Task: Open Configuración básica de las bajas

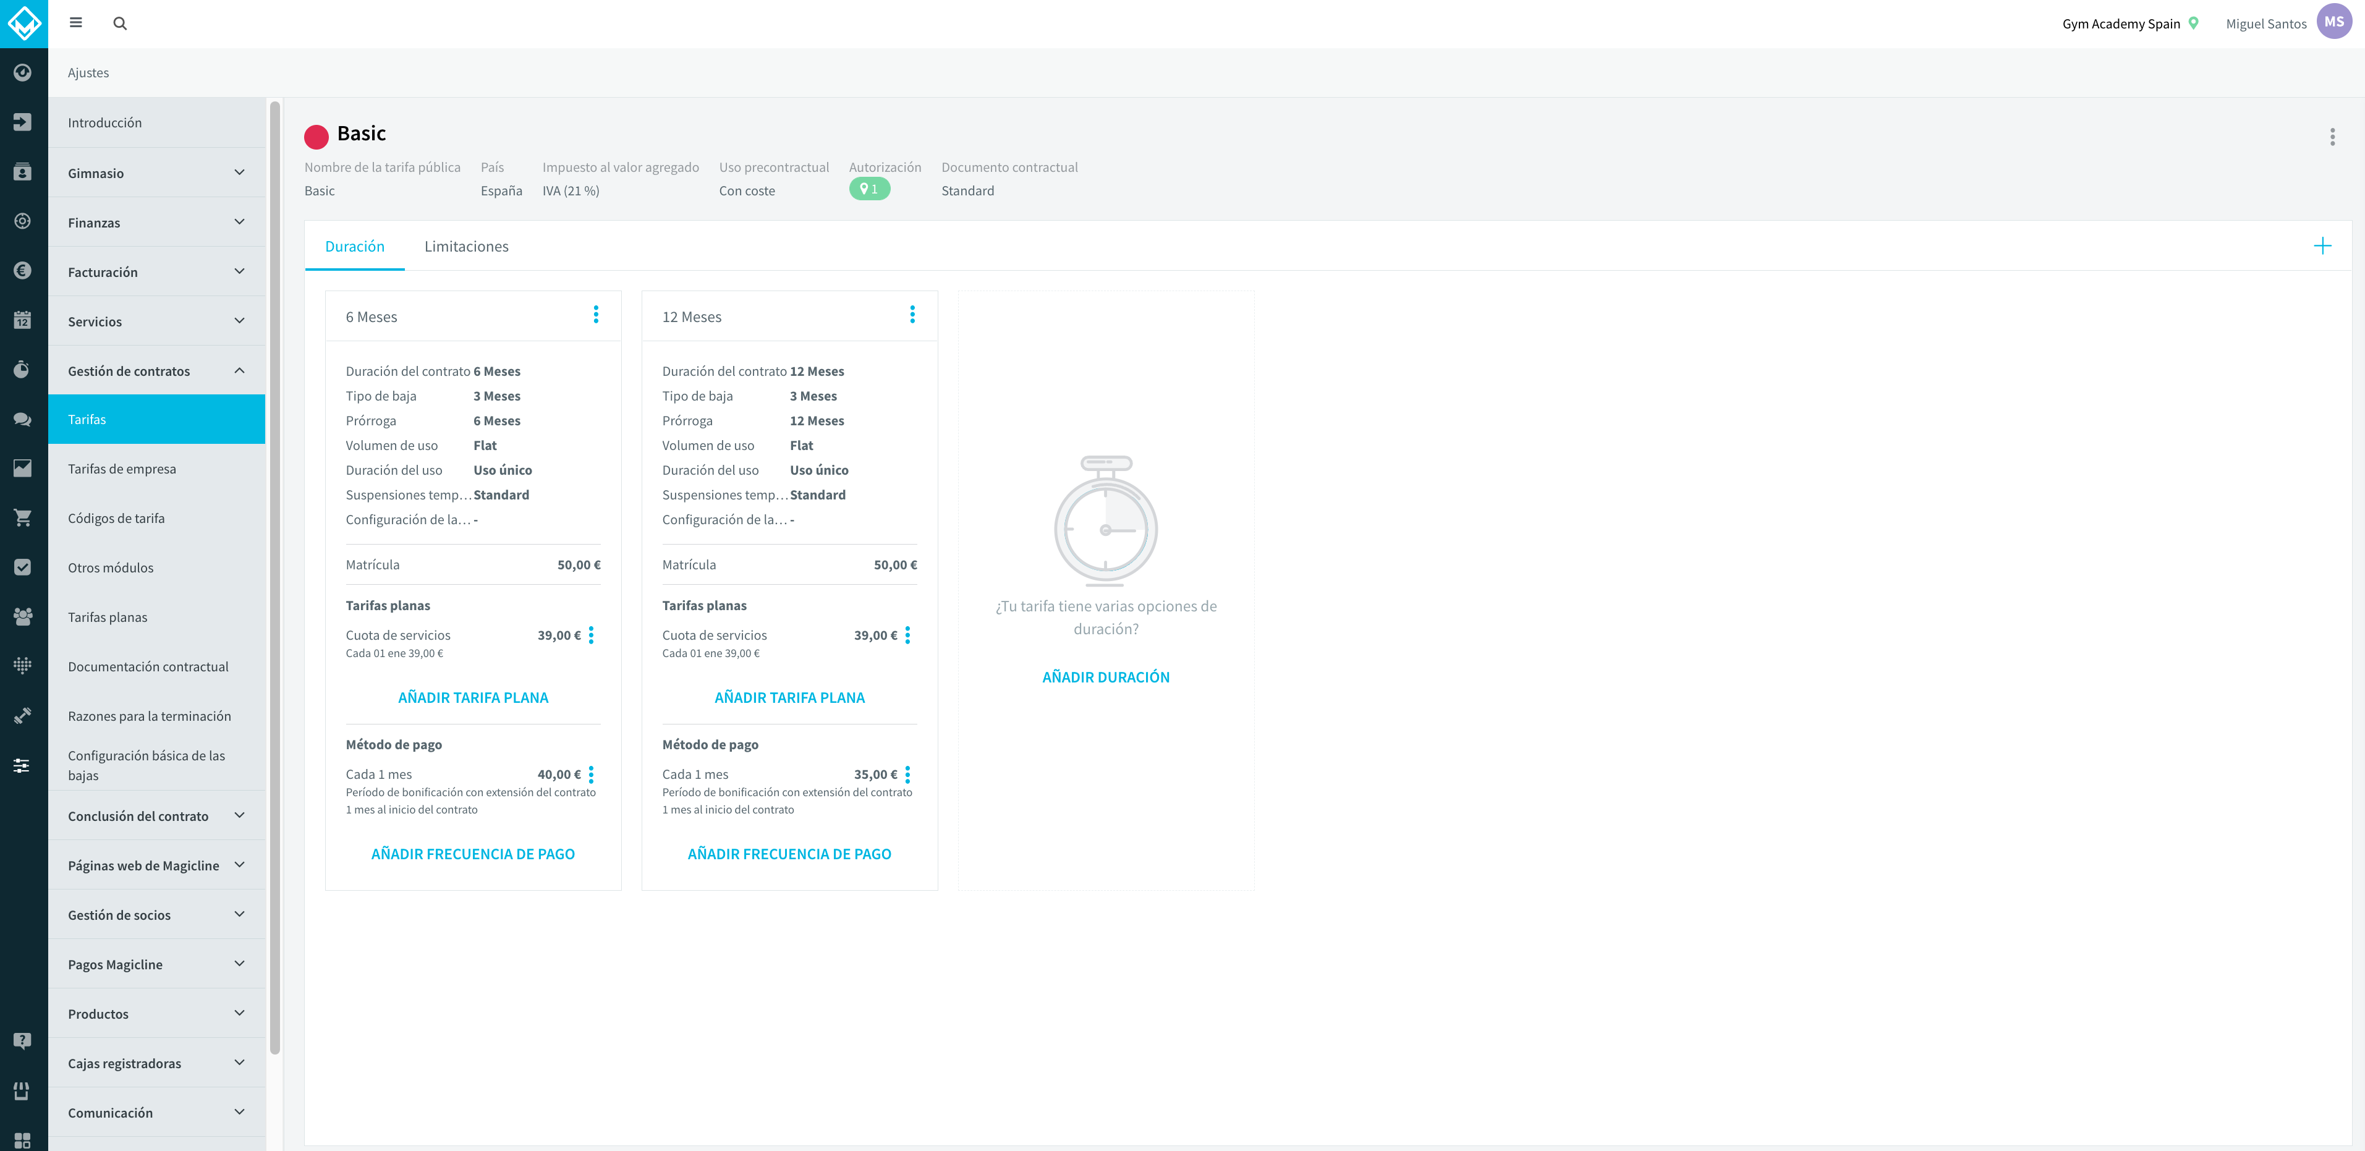Action: 156,765
